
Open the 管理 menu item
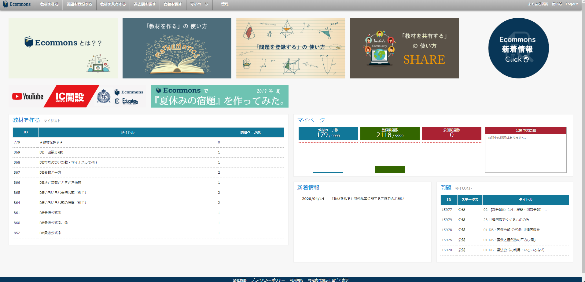click(225, 4)
